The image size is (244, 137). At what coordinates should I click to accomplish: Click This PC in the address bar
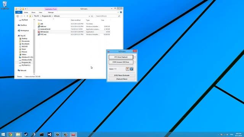pyautogui.click(x=37, y=16)
